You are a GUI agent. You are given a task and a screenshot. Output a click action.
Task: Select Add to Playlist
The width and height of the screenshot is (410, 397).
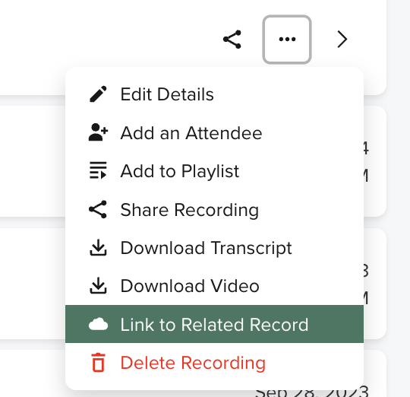click(214, 171)
